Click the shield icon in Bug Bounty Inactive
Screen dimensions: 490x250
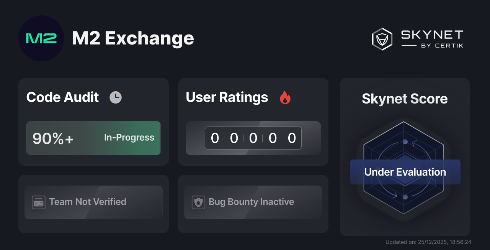click(x=198, y=202)
